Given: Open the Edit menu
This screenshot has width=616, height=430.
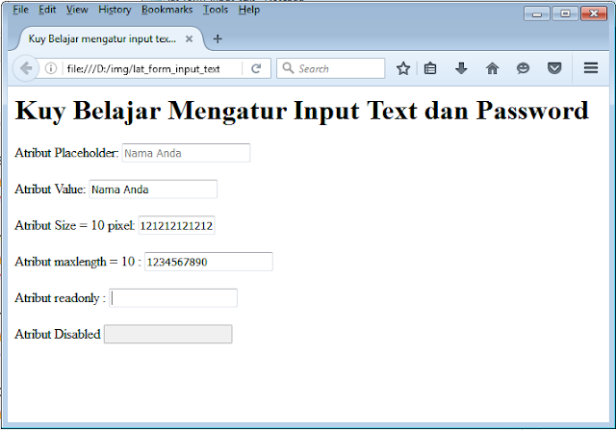Looking at the screenshot, I should pos(47,10).
